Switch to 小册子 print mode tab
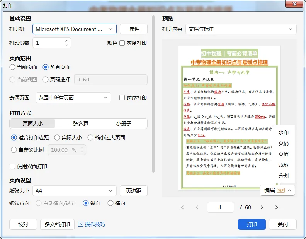This screenshot has height=239, width=306. click(124, 124)
